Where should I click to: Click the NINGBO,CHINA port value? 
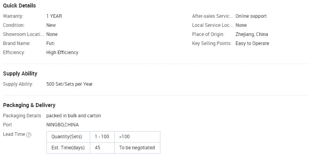[x=62, y=125]
